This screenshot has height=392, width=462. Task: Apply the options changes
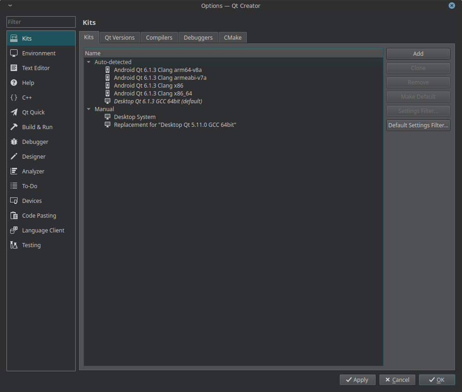[357, 380]
